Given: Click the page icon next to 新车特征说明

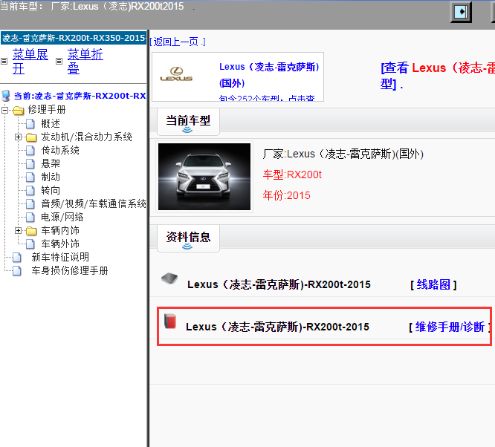Looking at the screenshot, I should [x=17, y=258].
